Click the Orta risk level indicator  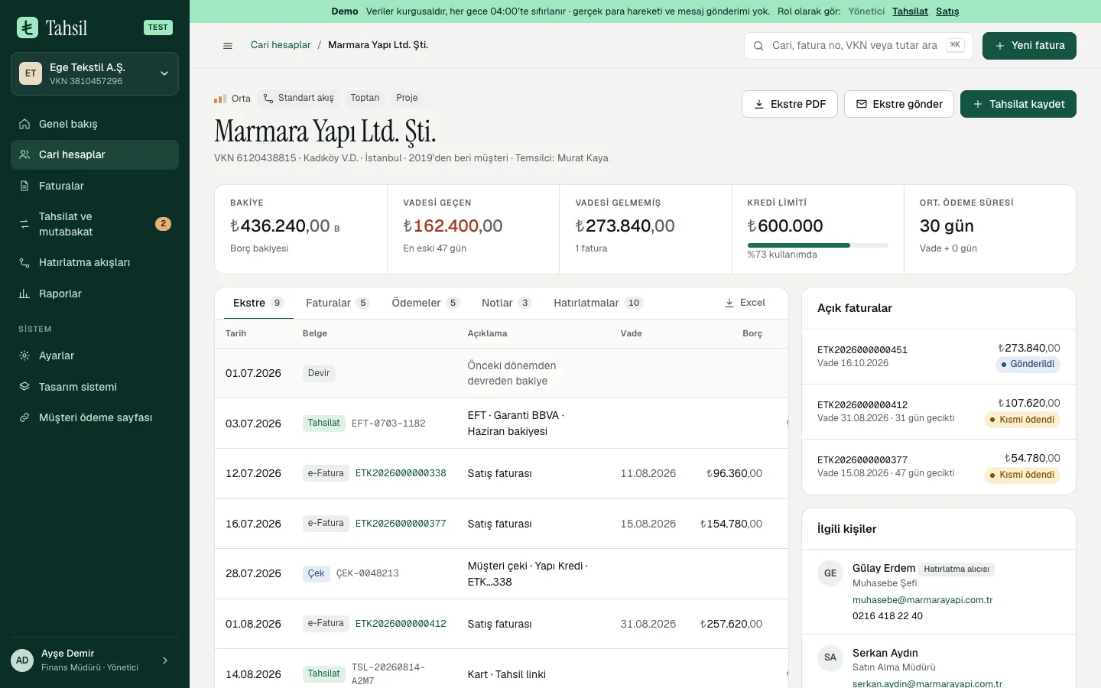click(x=232, y=99)
